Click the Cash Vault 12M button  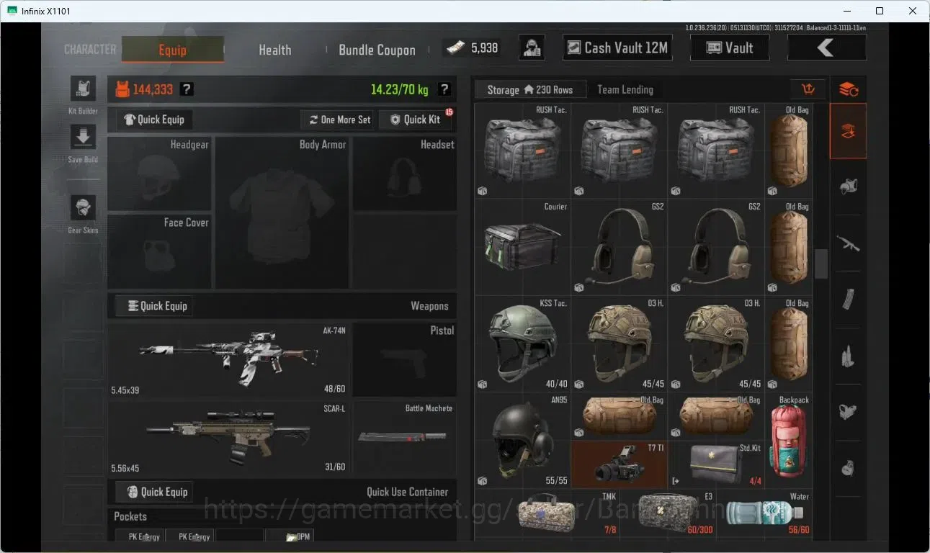(617, 48)
